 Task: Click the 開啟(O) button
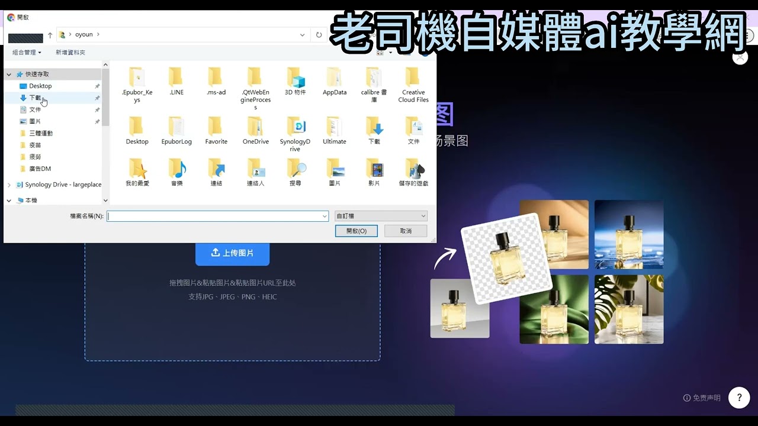[x=356, y=231]
